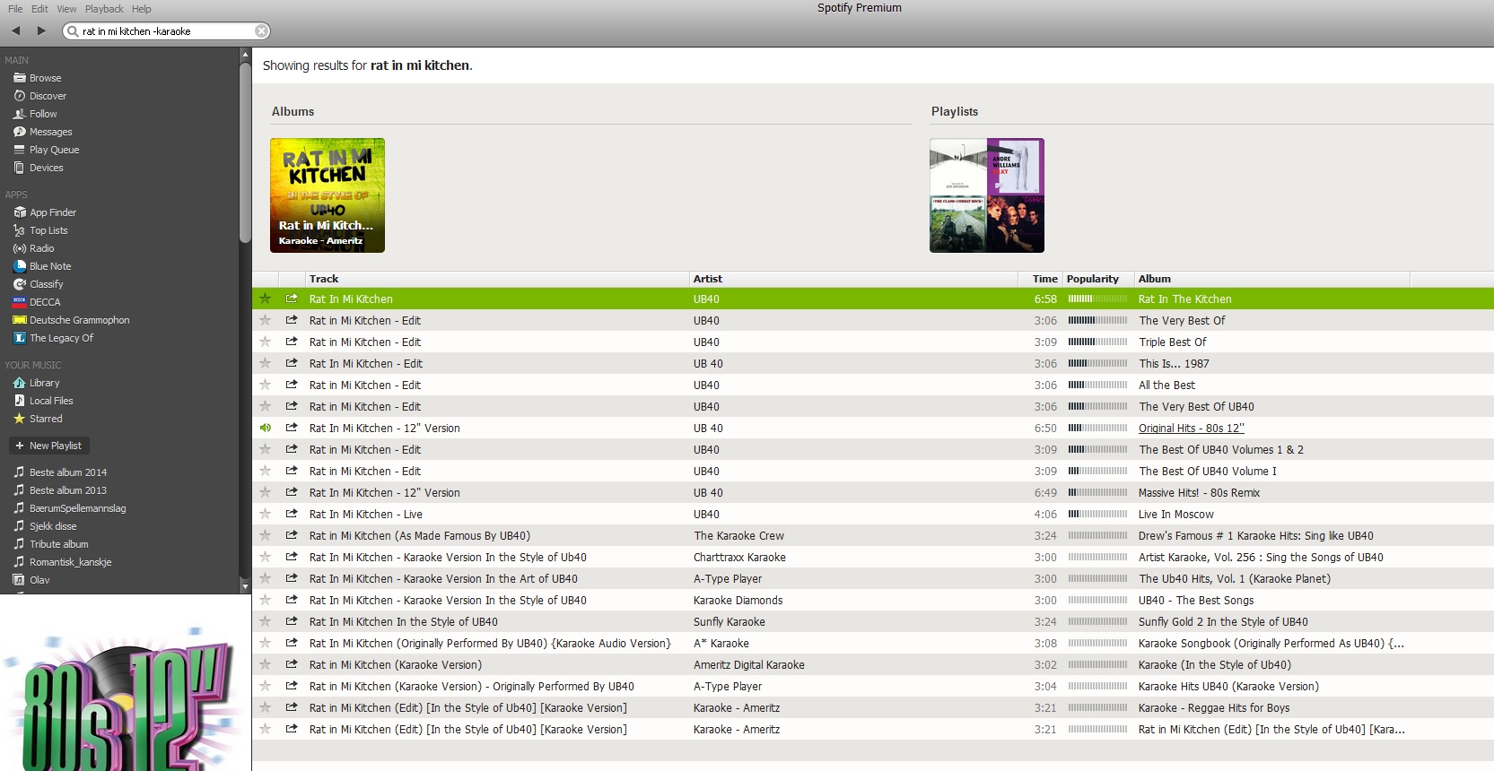
Task: Open the File menu
Action: pos(15,9)
